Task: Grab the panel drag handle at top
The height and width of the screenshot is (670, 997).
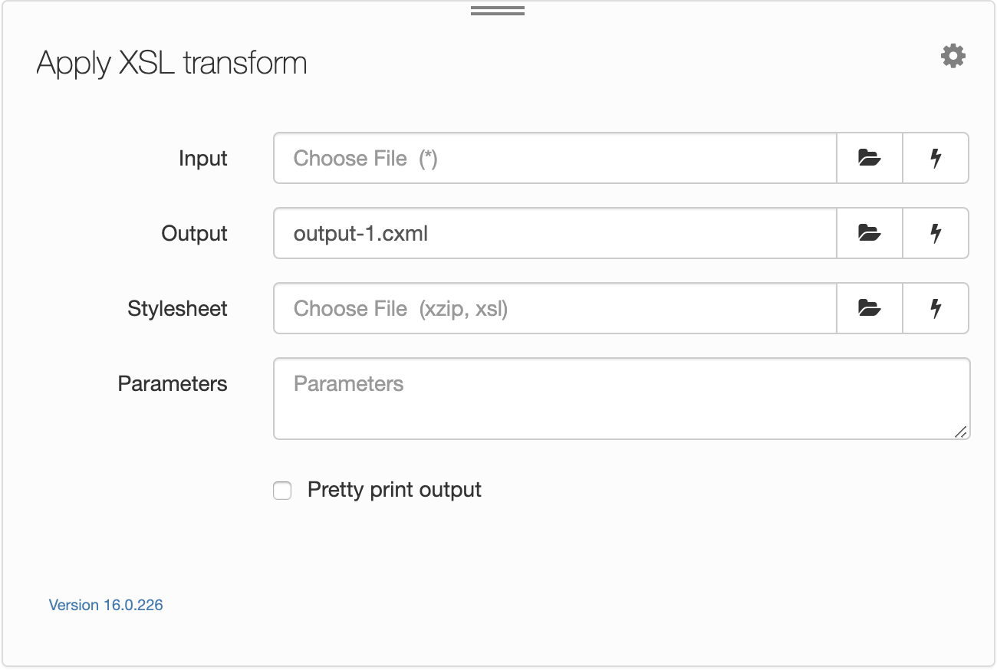Action: click(x=498, y=11)
